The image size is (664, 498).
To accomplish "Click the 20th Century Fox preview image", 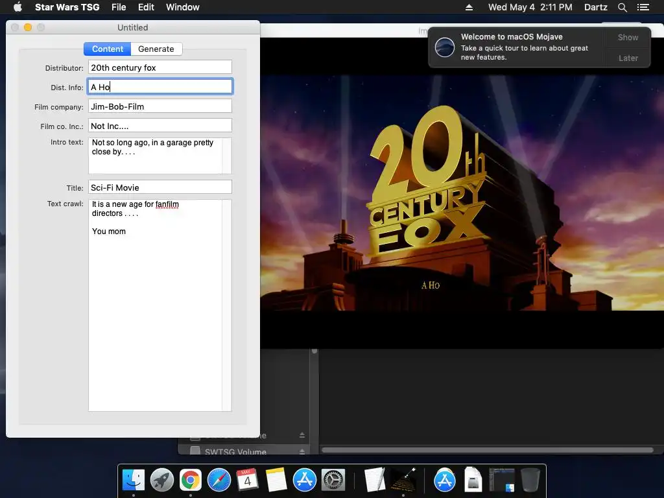I will click(462, 193).
